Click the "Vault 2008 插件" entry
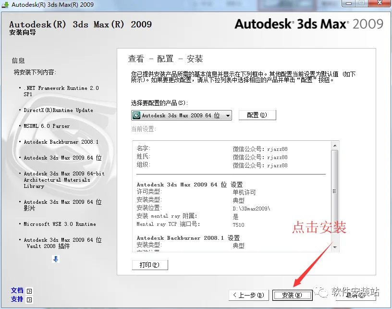392x309 pixels. (63, 243)
